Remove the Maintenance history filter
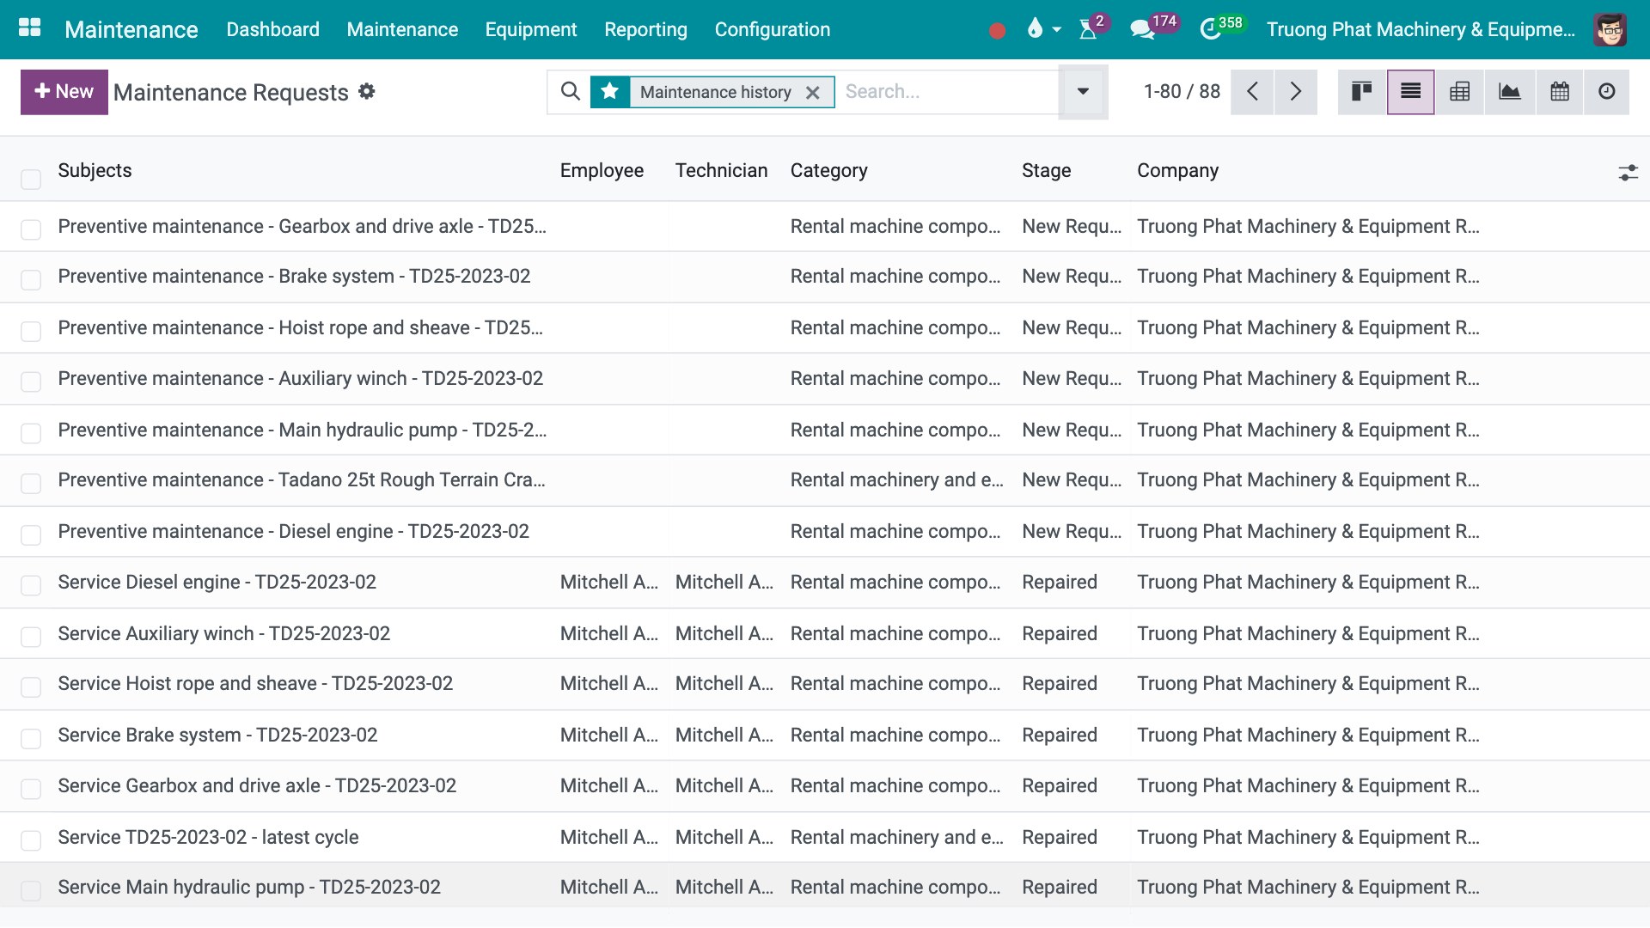 [x=812, y=93]
